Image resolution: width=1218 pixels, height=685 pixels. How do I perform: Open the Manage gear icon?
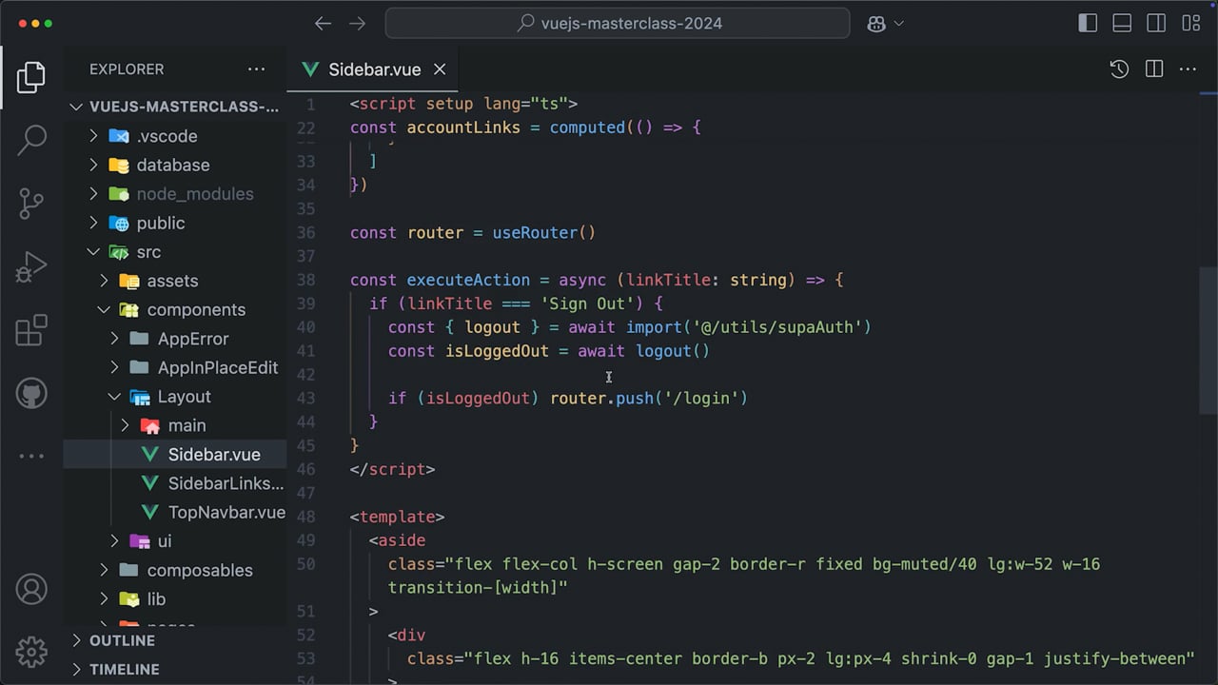click(31, 652)
